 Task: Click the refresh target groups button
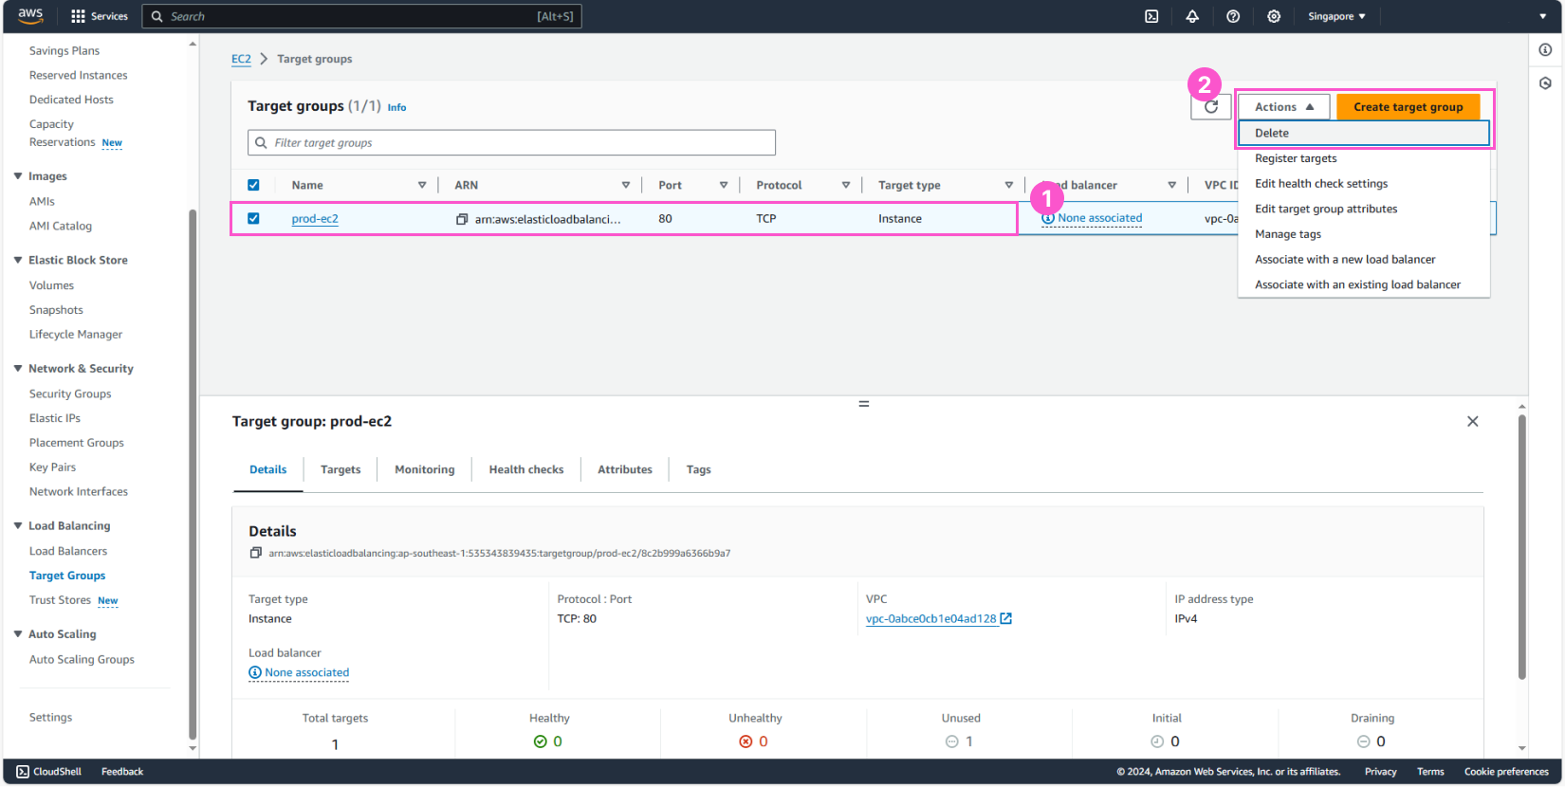tap(1211, 107)
